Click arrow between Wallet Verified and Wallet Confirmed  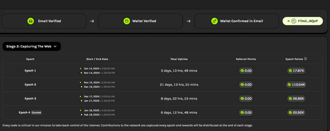coord(188,21)
